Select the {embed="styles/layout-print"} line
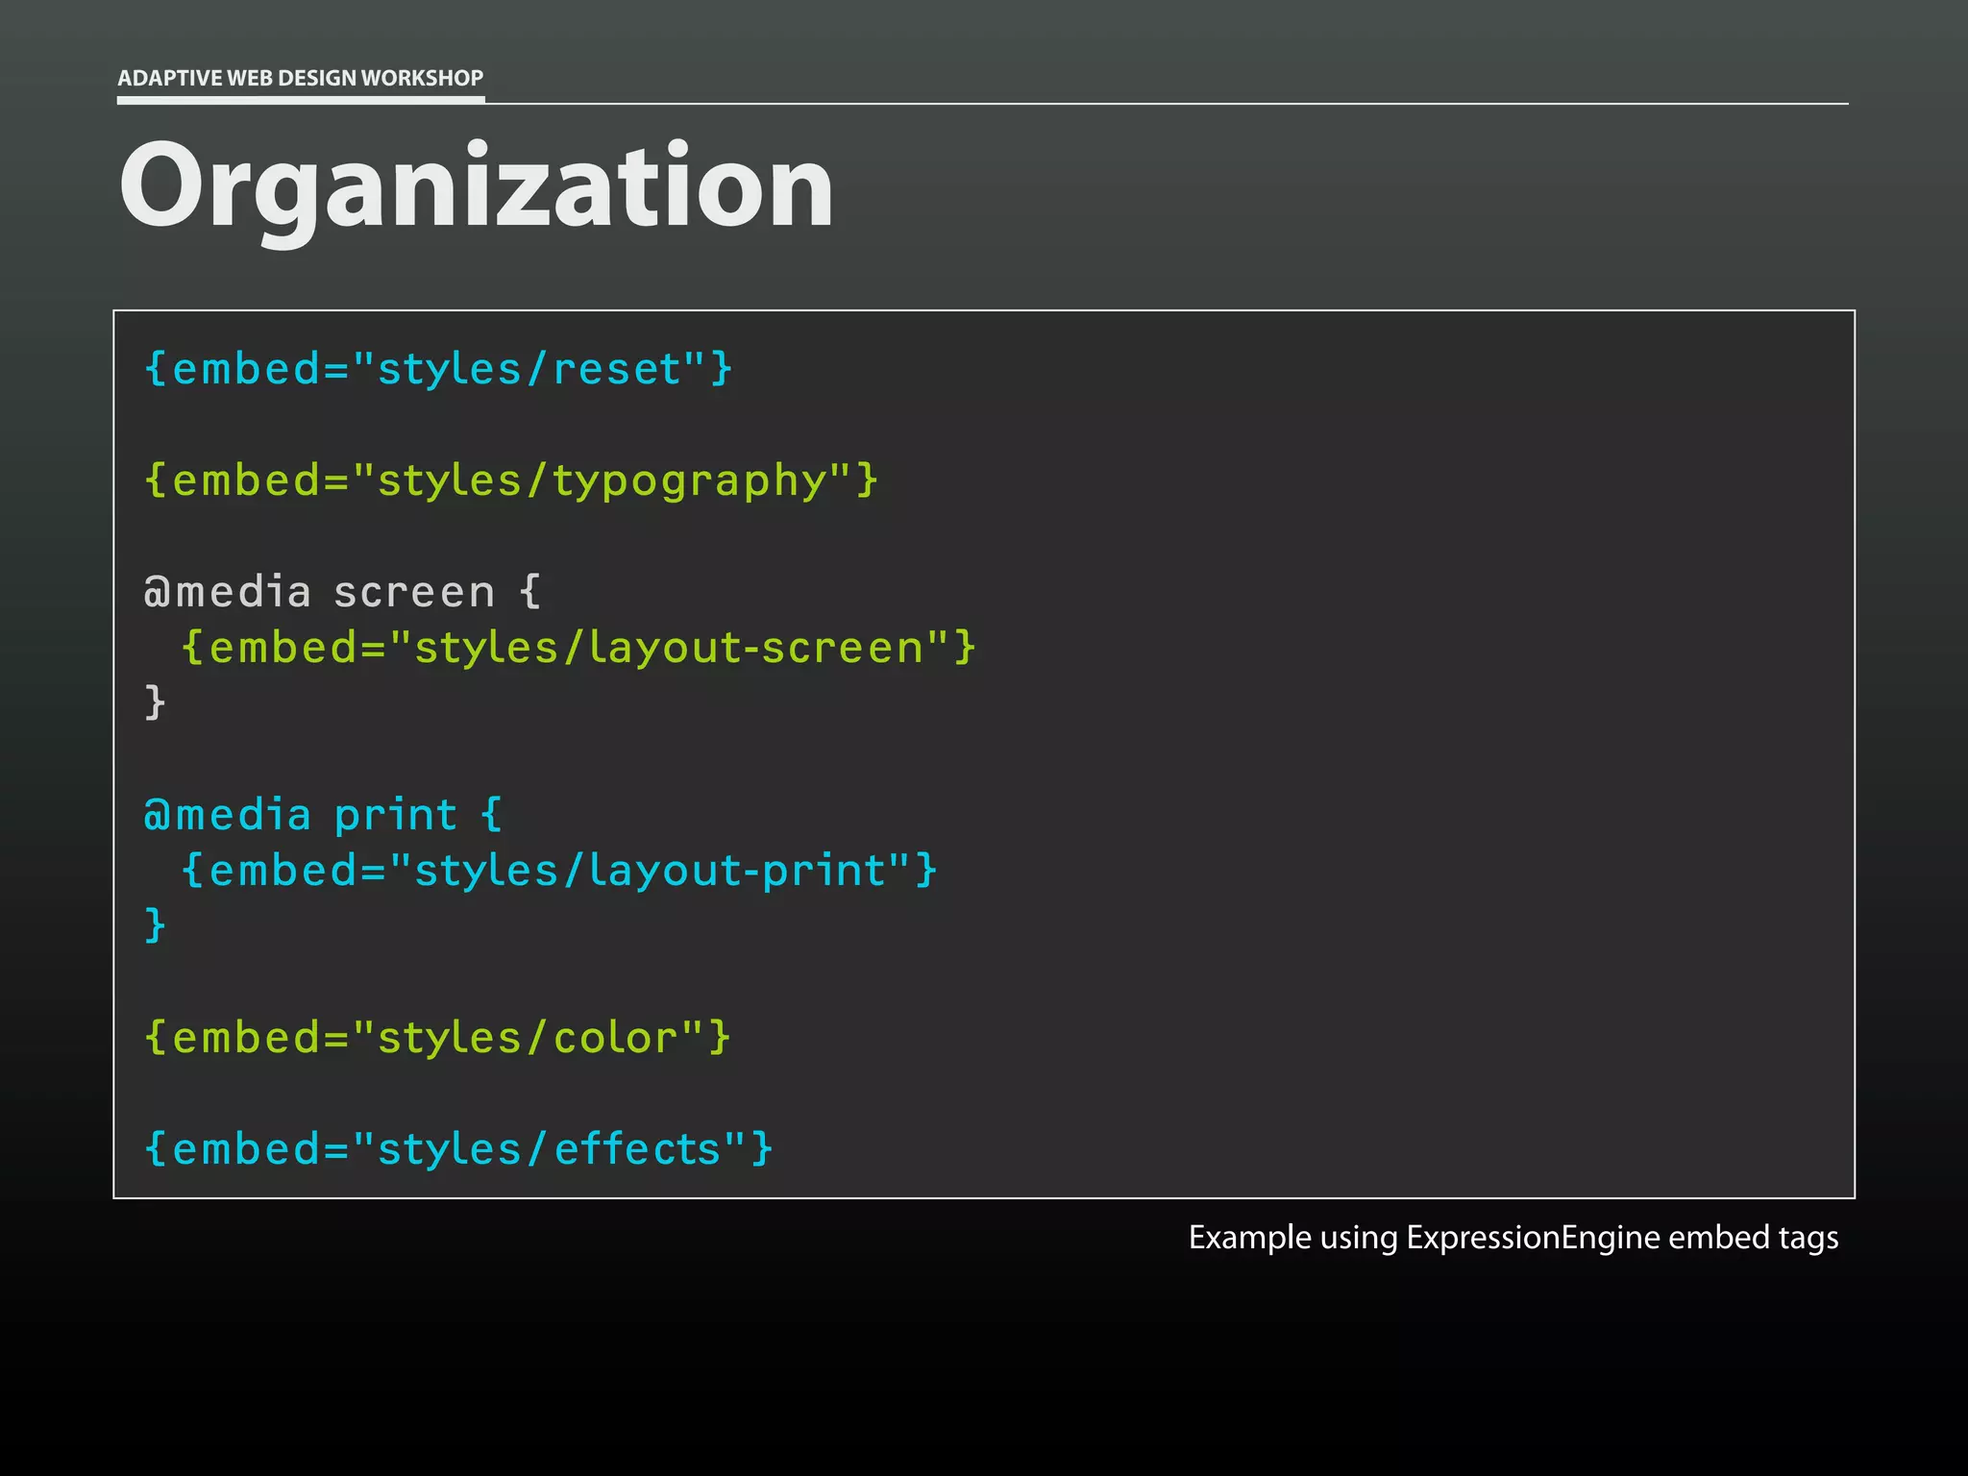 coord(558,870)
